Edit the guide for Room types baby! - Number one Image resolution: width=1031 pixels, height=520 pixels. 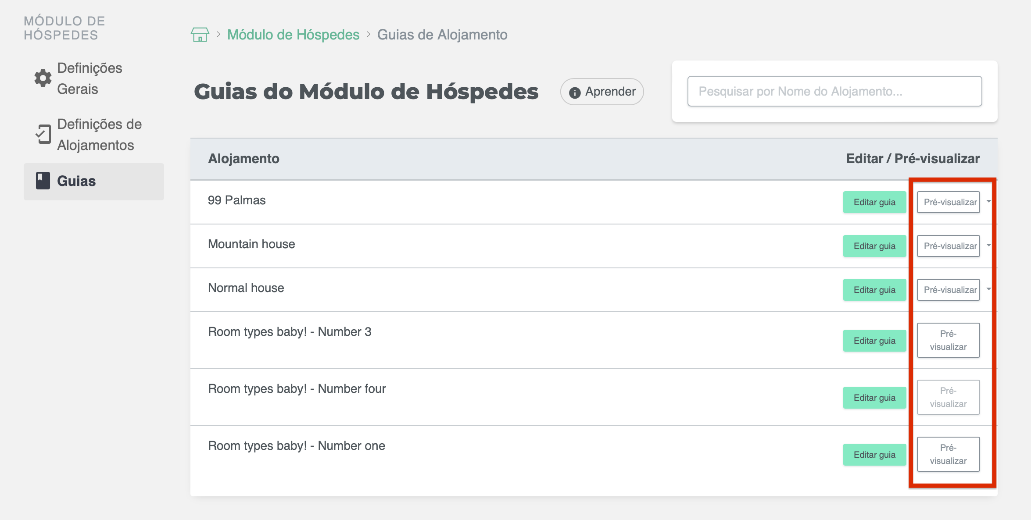pyautogui.click(x=874, y=454)
